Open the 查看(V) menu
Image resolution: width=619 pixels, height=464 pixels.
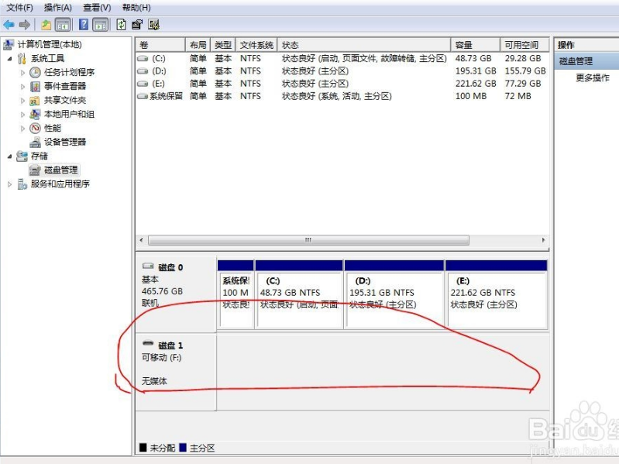[x=97, y=7]
